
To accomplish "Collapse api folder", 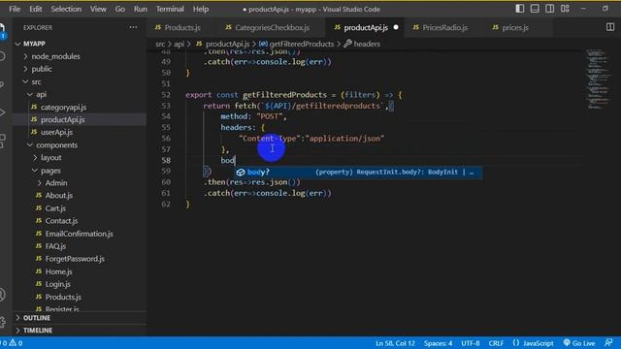I will tap(41, 94).
